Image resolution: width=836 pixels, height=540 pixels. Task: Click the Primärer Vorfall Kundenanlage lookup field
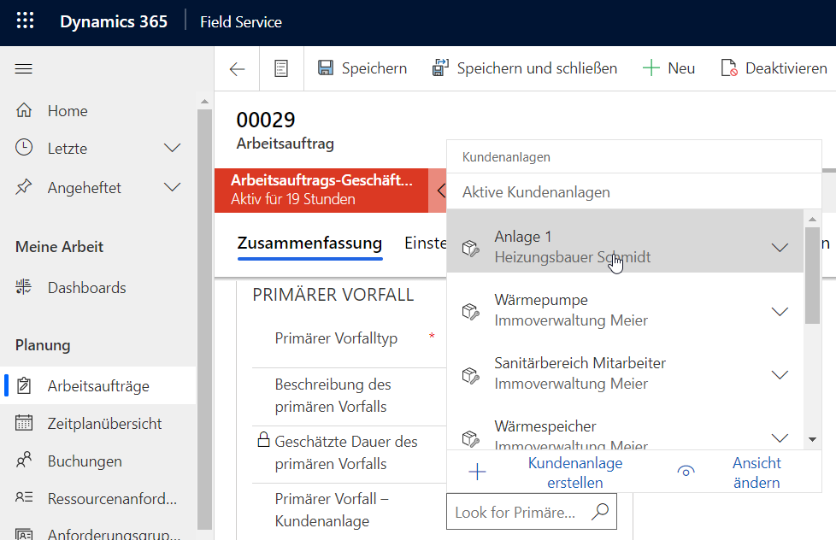tap(517, 512)
